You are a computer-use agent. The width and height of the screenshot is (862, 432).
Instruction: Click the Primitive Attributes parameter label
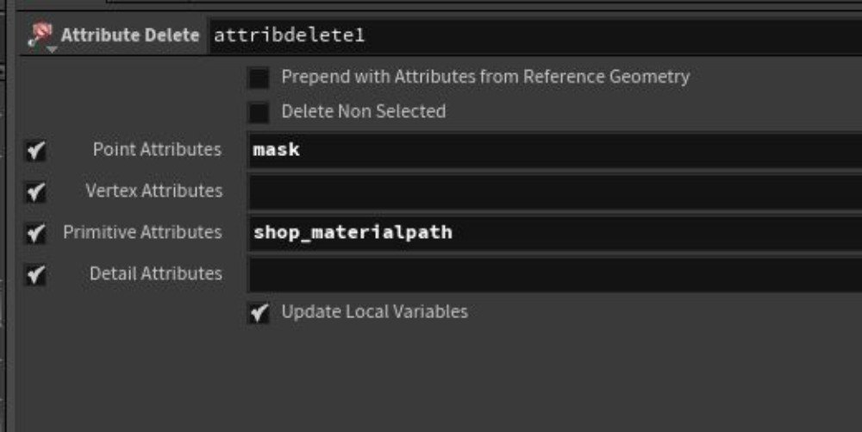142,232
